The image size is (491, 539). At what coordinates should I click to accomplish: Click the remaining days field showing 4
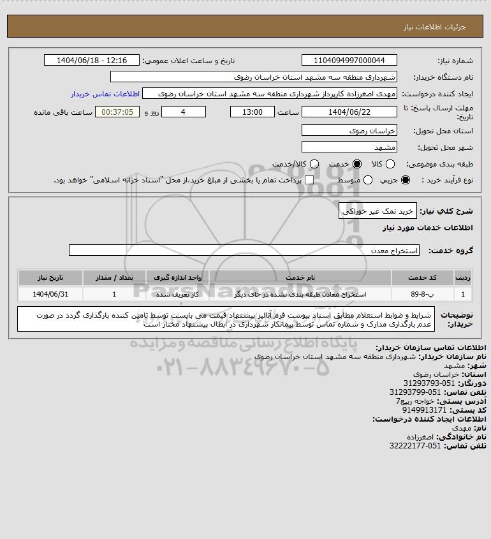(x=184, y=112)
